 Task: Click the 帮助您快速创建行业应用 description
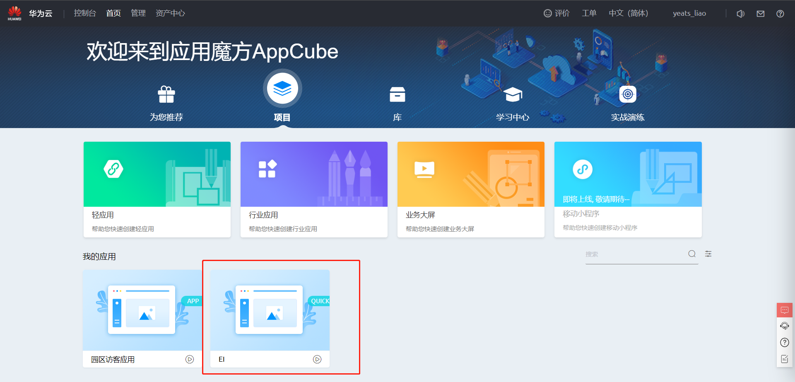(x=283, y=229)
